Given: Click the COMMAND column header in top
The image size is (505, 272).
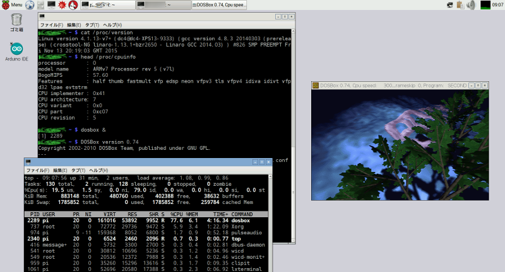Looking at the screenshot, I should click(x=242, y=214).
